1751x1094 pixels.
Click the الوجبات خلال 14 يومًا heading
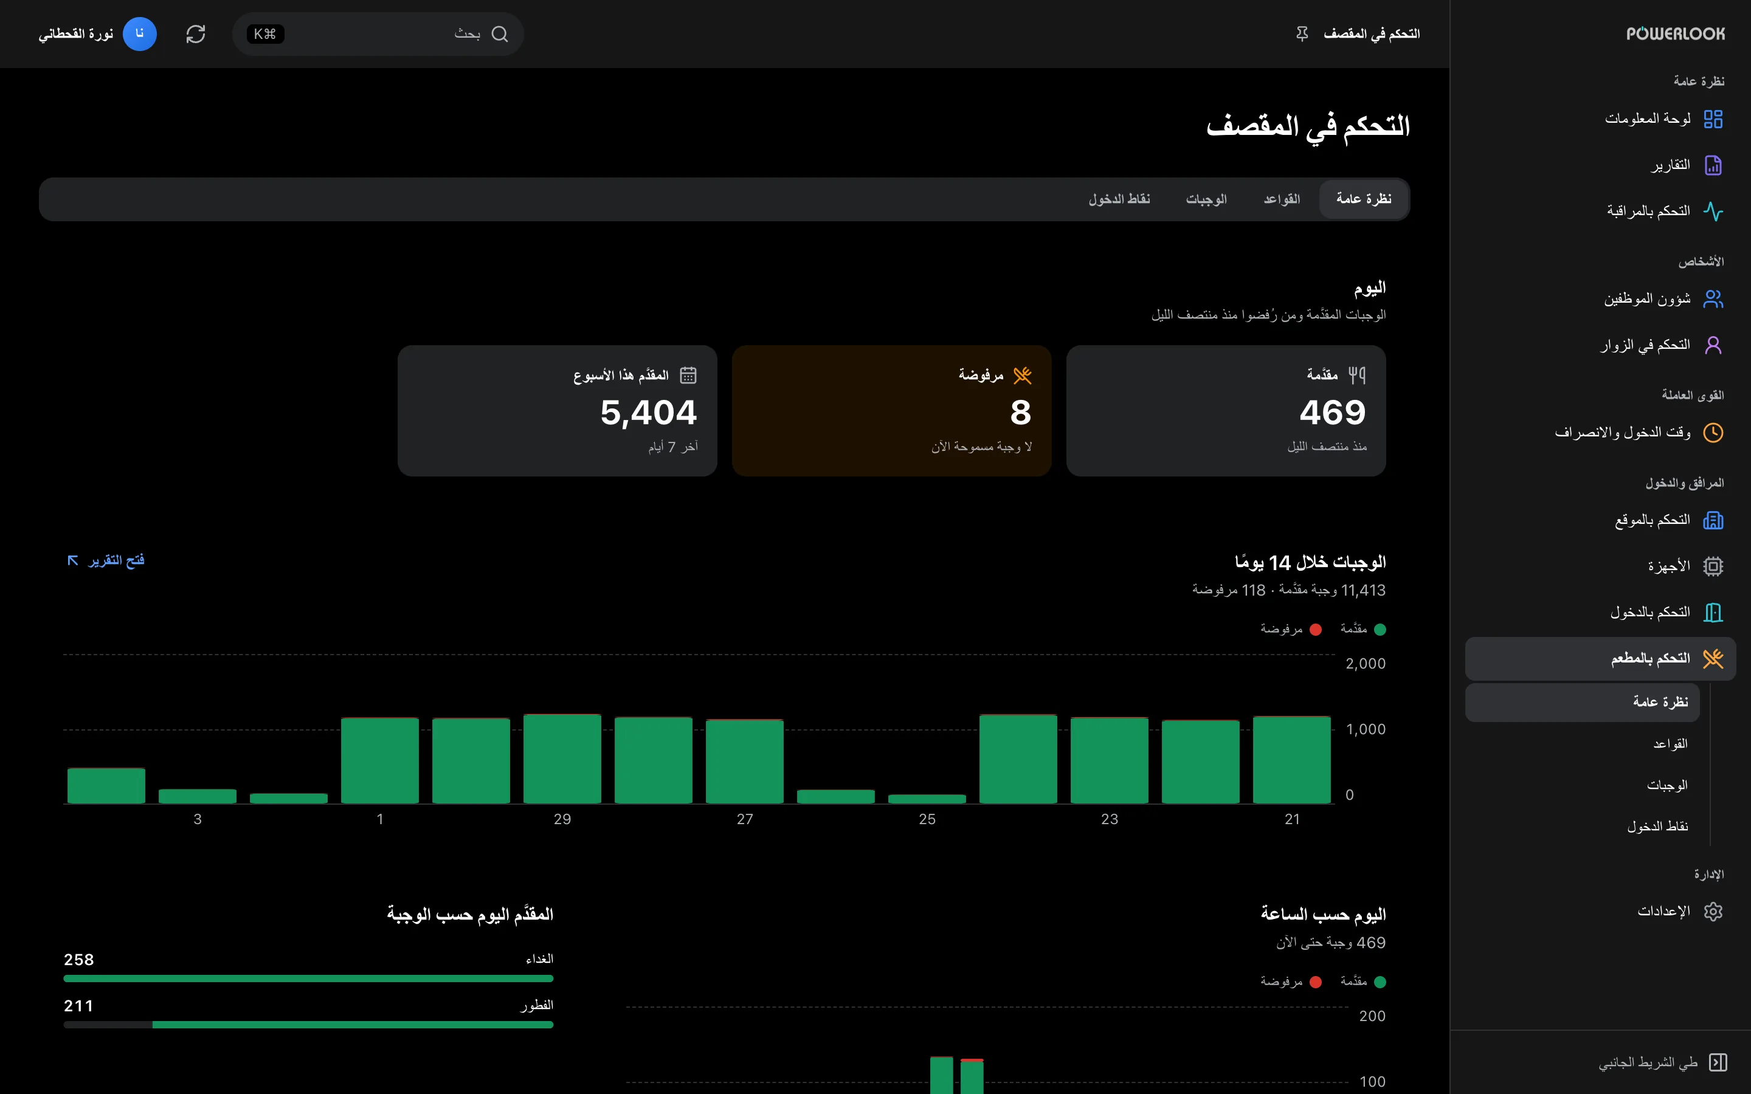click(1310, 562)
